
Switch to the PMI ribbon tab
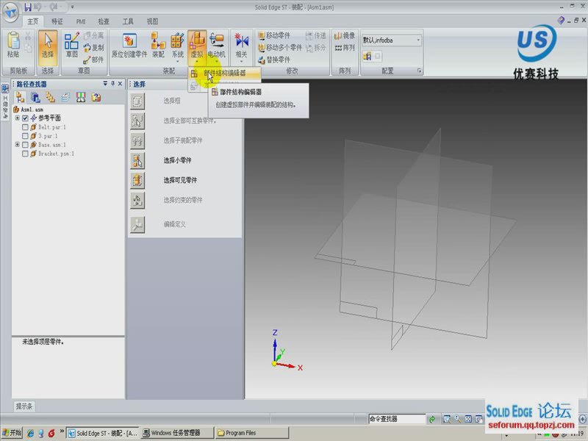point(81,21)
